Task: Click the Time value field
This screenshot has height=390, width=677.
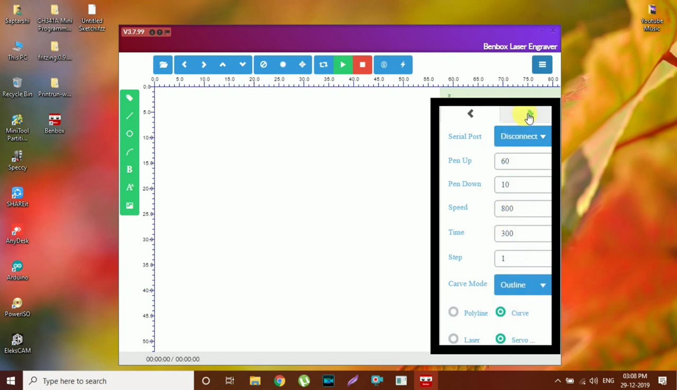Action: point(523,233)
